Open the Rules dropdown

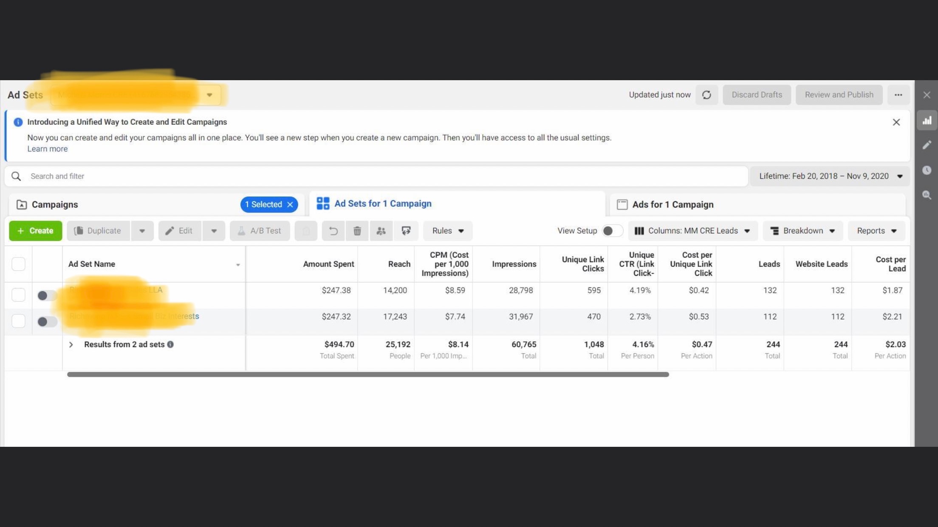pyautogui.click(x=448, y=231)
